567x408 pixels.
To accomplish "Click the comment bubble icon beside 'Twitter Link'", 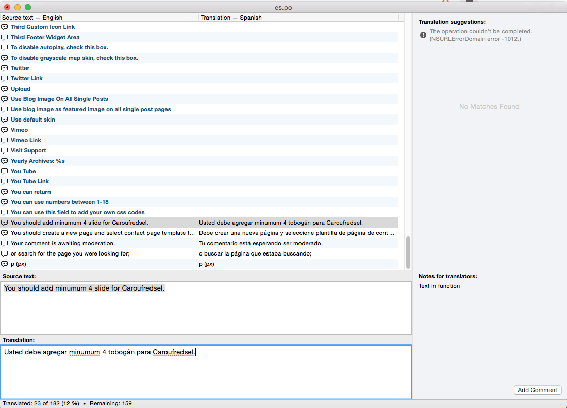I will pyautogui.click(x=5, y=78).
